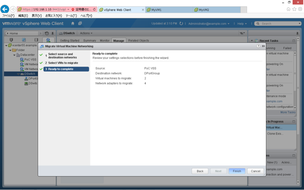Screen dimensions: 304x190
Task: Open the More Tasks link
Action: (288, 112)
